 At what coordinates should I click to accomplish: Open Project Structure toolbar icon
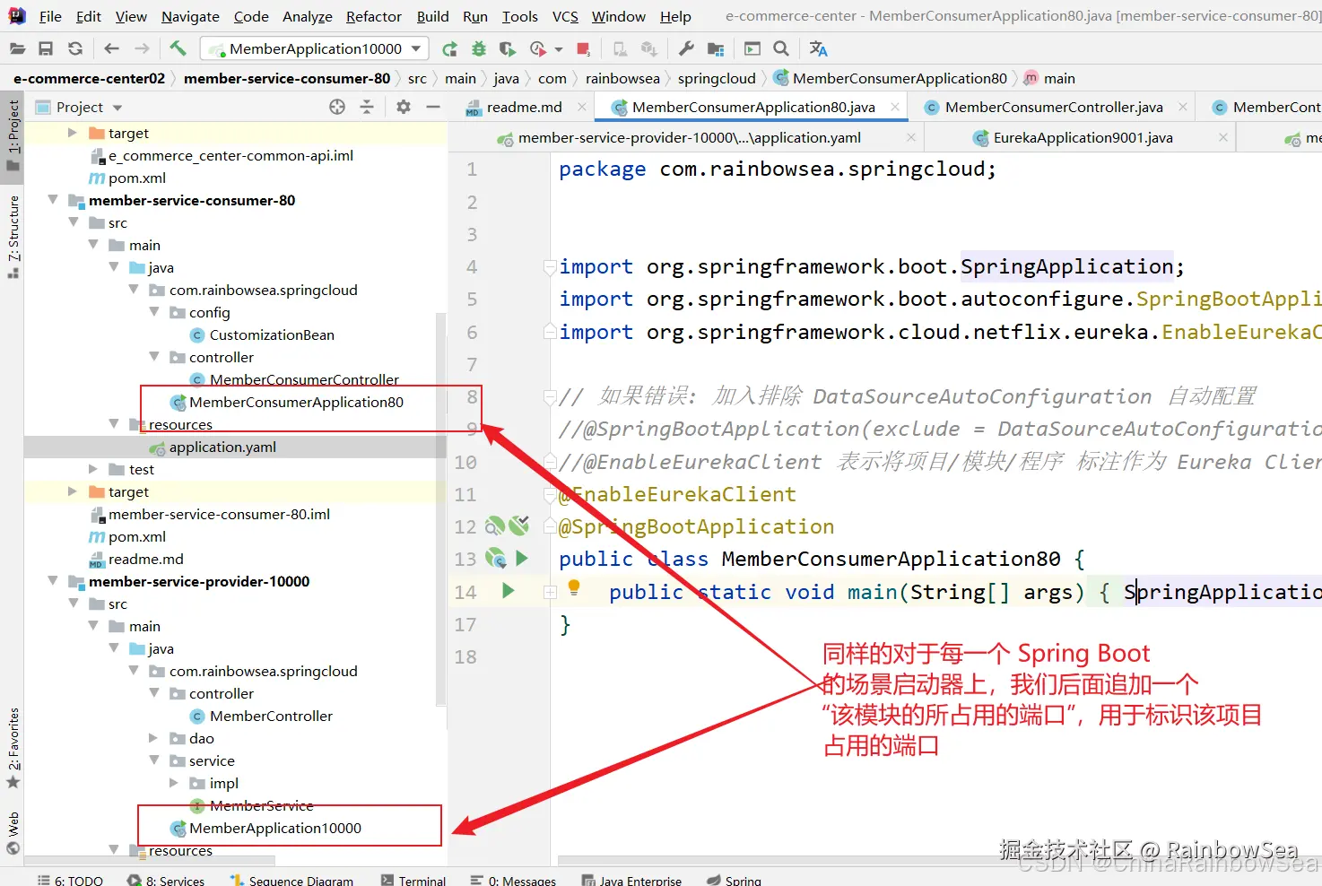pos(716,48)
